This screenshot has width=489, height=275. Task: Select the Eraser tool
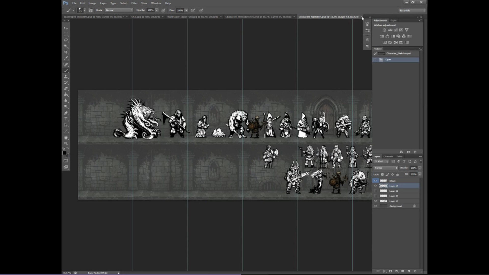pyautogui.click(x=66, y=89)
